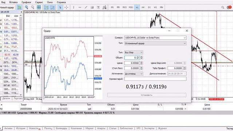Select the crosshair tool
The image size is (233, 131).
(66, 7)
